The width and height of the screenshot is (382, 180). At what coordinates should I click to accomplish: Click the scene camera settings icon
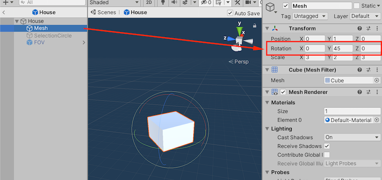pos(248,2)
